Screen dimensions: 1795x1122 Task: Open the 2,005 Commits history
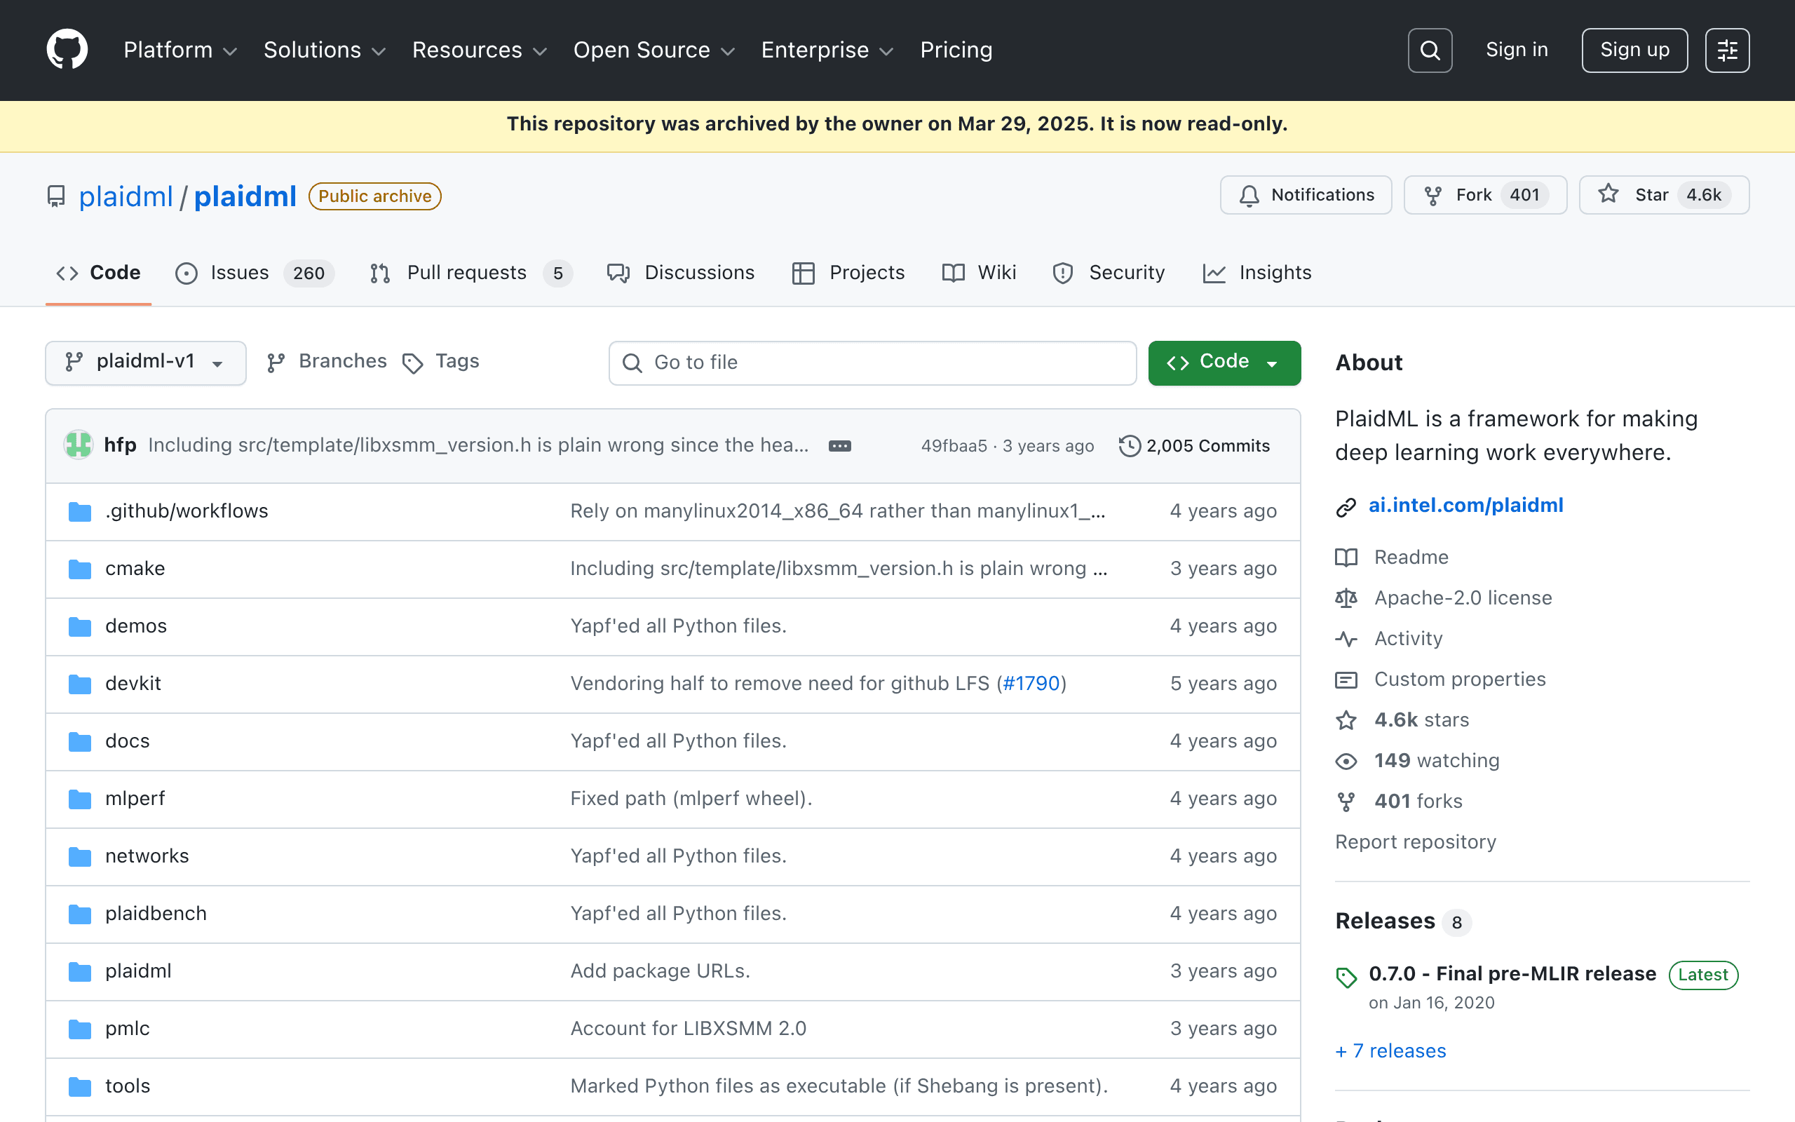tap(1194, 445)
